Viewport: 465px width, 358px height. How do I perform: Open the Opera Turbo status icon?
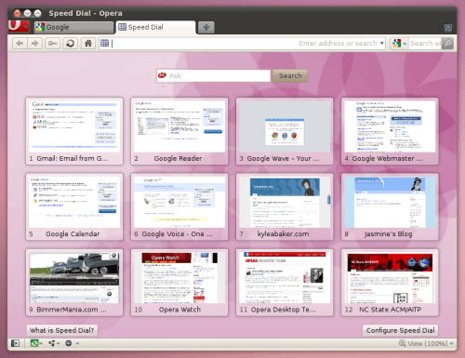(69, 343)
